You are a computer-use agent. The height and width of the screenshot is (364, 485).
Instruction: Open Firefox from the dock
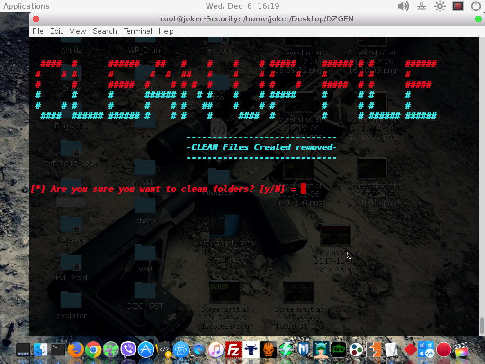[75, 350]
